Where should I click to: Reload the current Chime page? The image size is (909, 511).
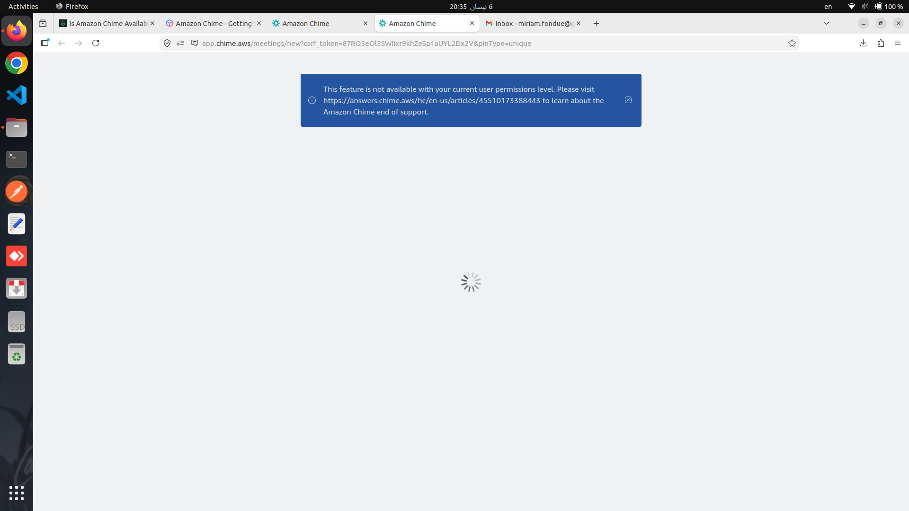click(96, 43)
